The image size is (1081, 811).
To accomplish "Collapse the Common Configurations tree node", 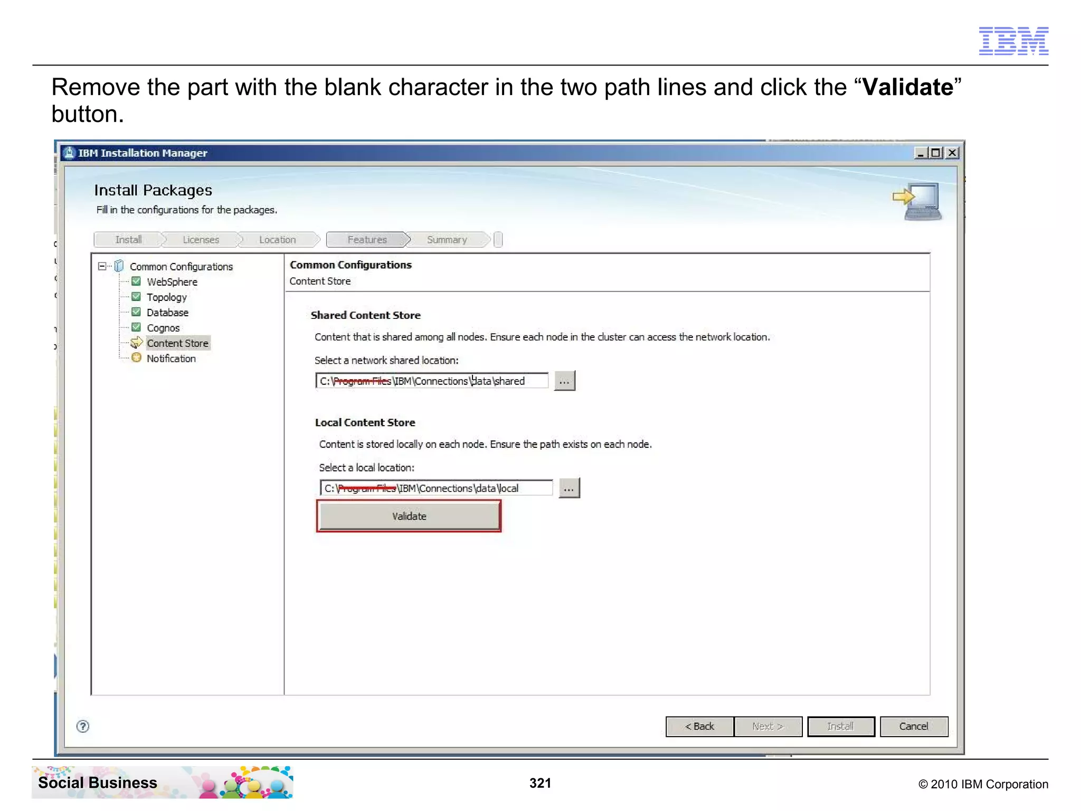I will 102,266.
